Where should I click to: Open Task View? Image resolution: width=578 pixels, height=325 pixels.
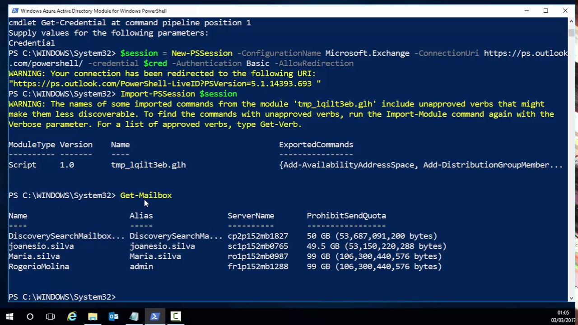coord(51,316)
